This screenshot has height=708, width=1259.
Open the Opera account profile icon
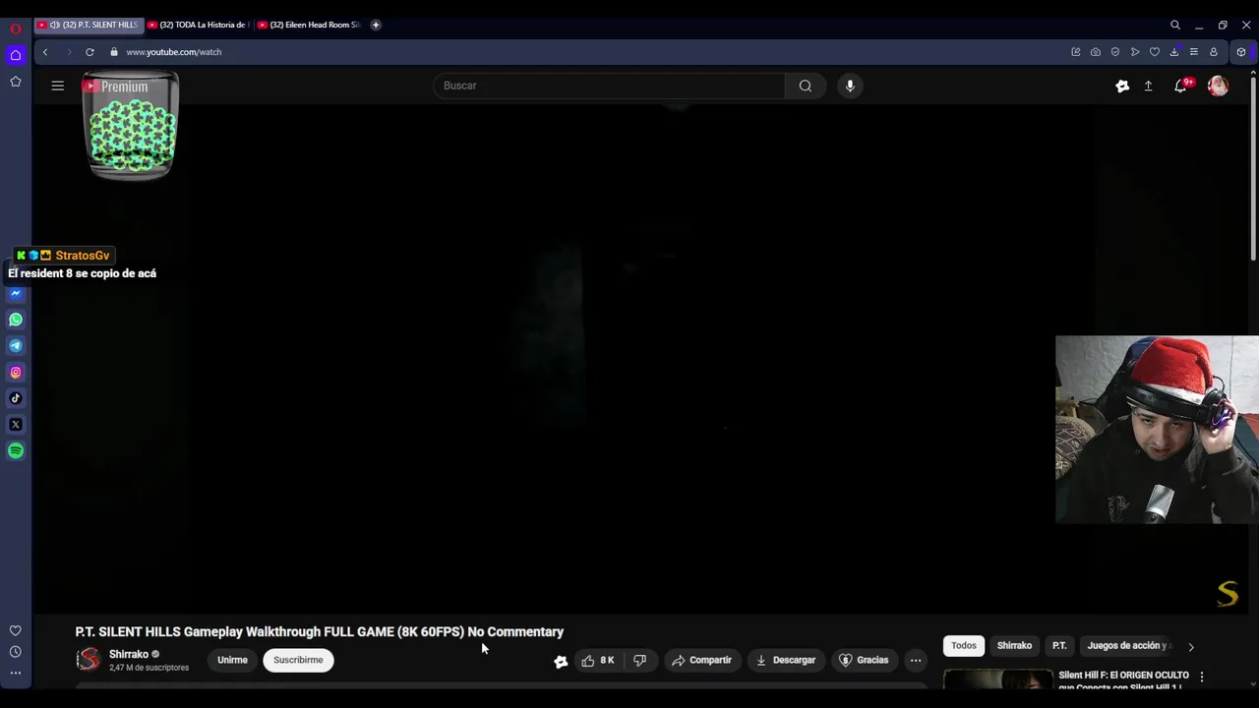coord(1214,52)
